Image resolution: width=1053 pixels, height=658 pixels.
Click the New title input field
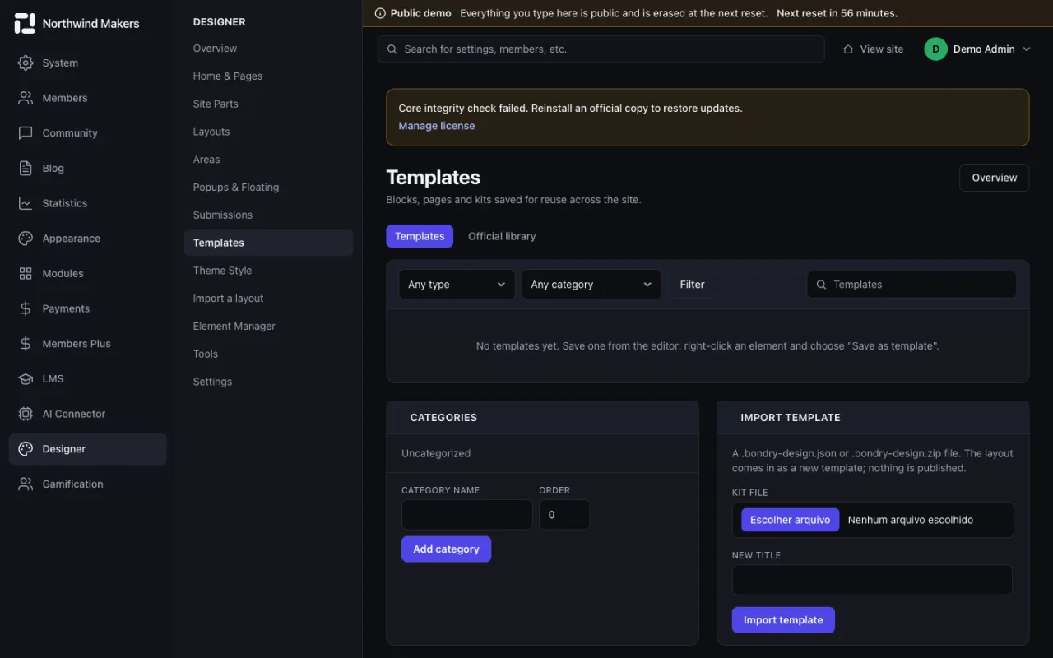click(872, 580)
